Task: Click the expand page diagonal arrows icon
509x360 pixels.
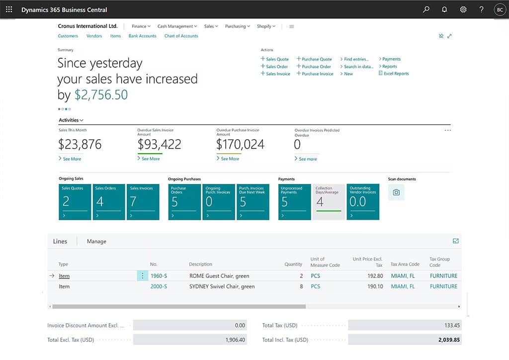Action: (x=449, y=36)
